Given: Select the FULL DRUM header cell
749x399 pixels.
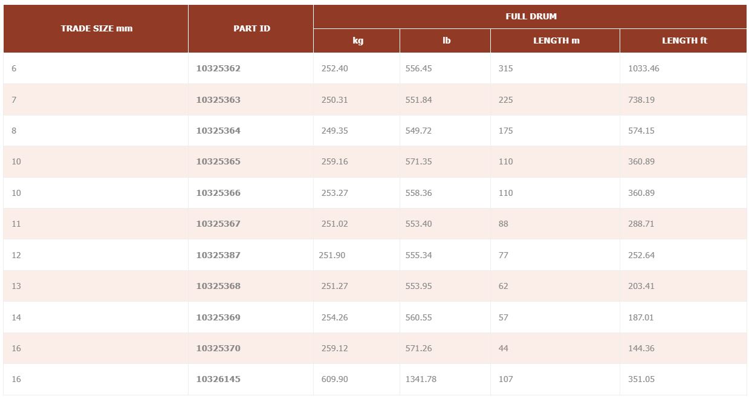Looking at the screenshot, I should coord(530,16).
